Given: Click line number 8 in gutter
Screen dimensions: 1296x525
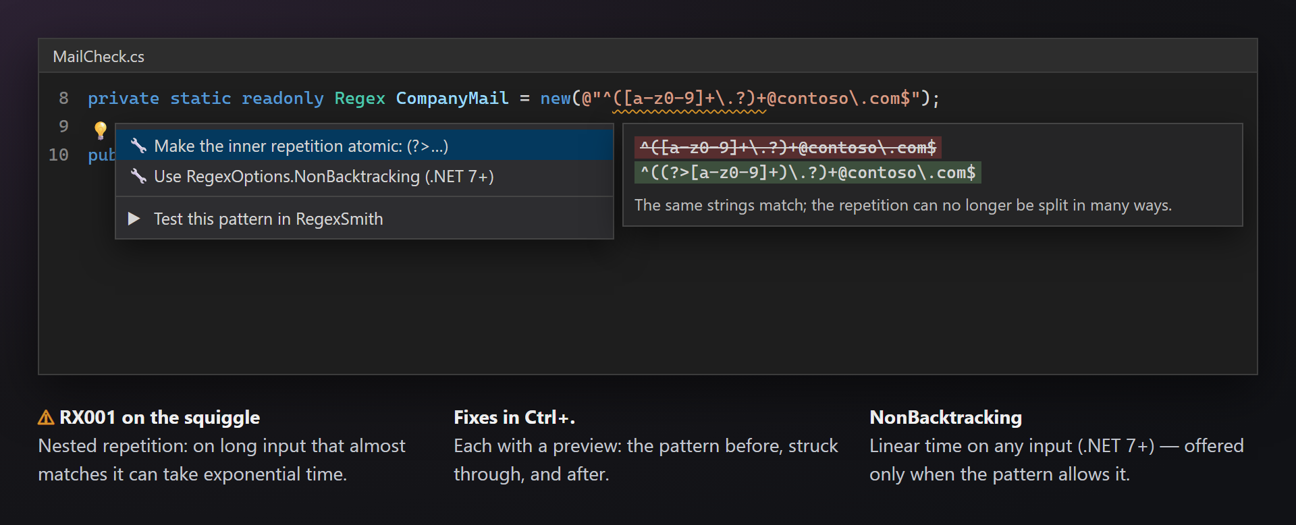Looking at the screenshot, I should click(63, 99).
